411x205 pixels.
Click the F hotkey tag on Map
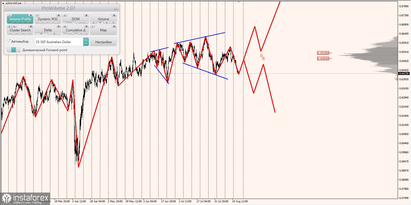[93, 27]
